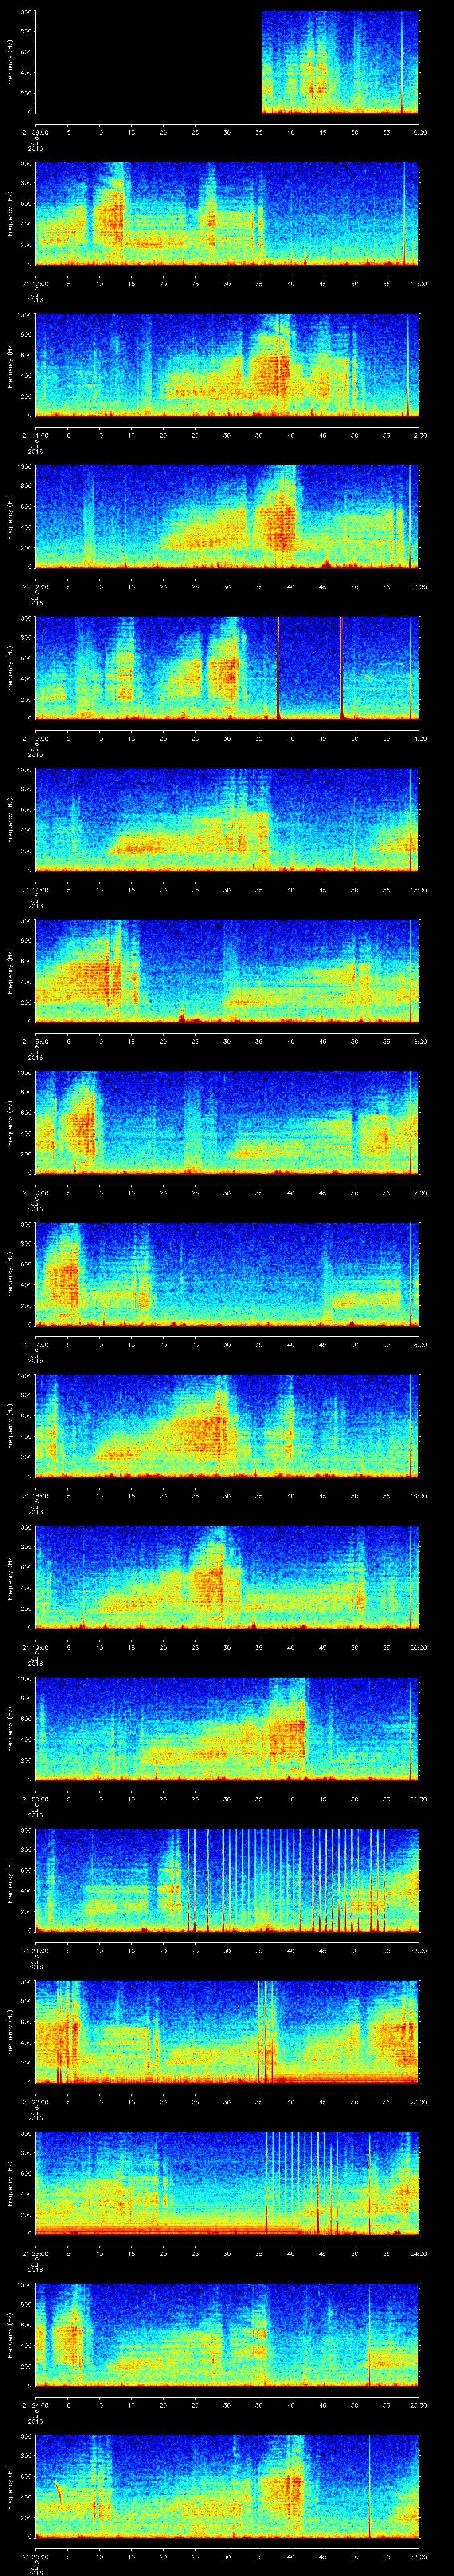Click the 26:00 end time label
454x2576 pixels.
point(418,2556)
